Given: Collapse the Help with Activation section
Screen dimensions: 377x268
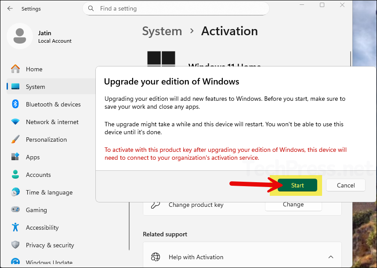Looking at the screenshot, I should (x=331, y=257).
